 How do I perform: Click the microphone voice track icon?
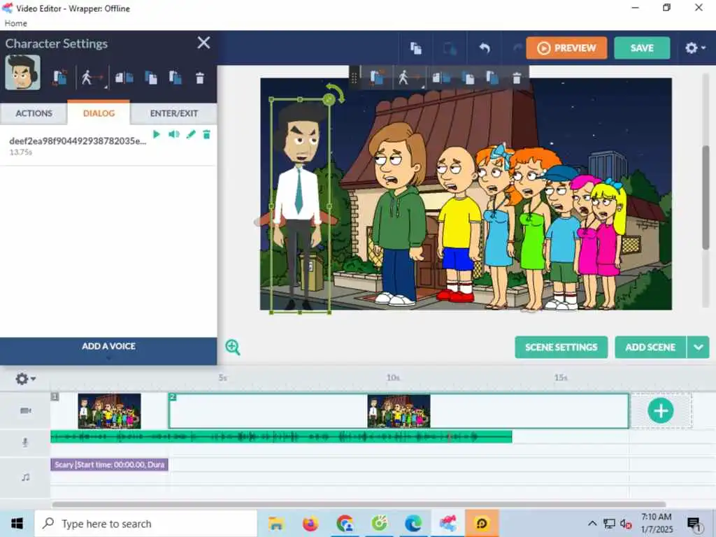(x=25, y=442)
